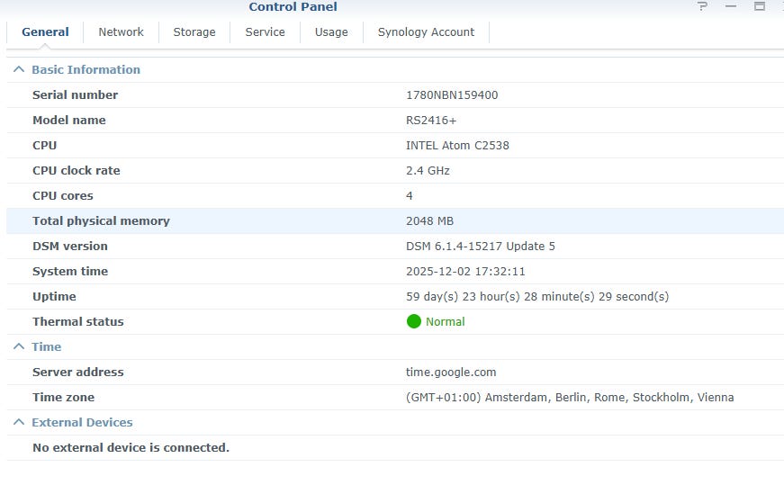
Task: Click the Control Panel window title
Action: [293, 7]
